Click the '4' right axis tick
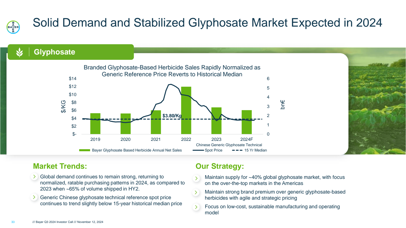The height and width of the screenshot is (228, 406). (268, 97)
